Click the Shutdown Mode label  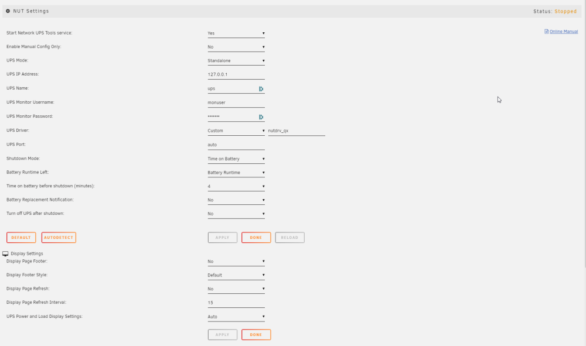pyautogui.click(x=23, y=159)
